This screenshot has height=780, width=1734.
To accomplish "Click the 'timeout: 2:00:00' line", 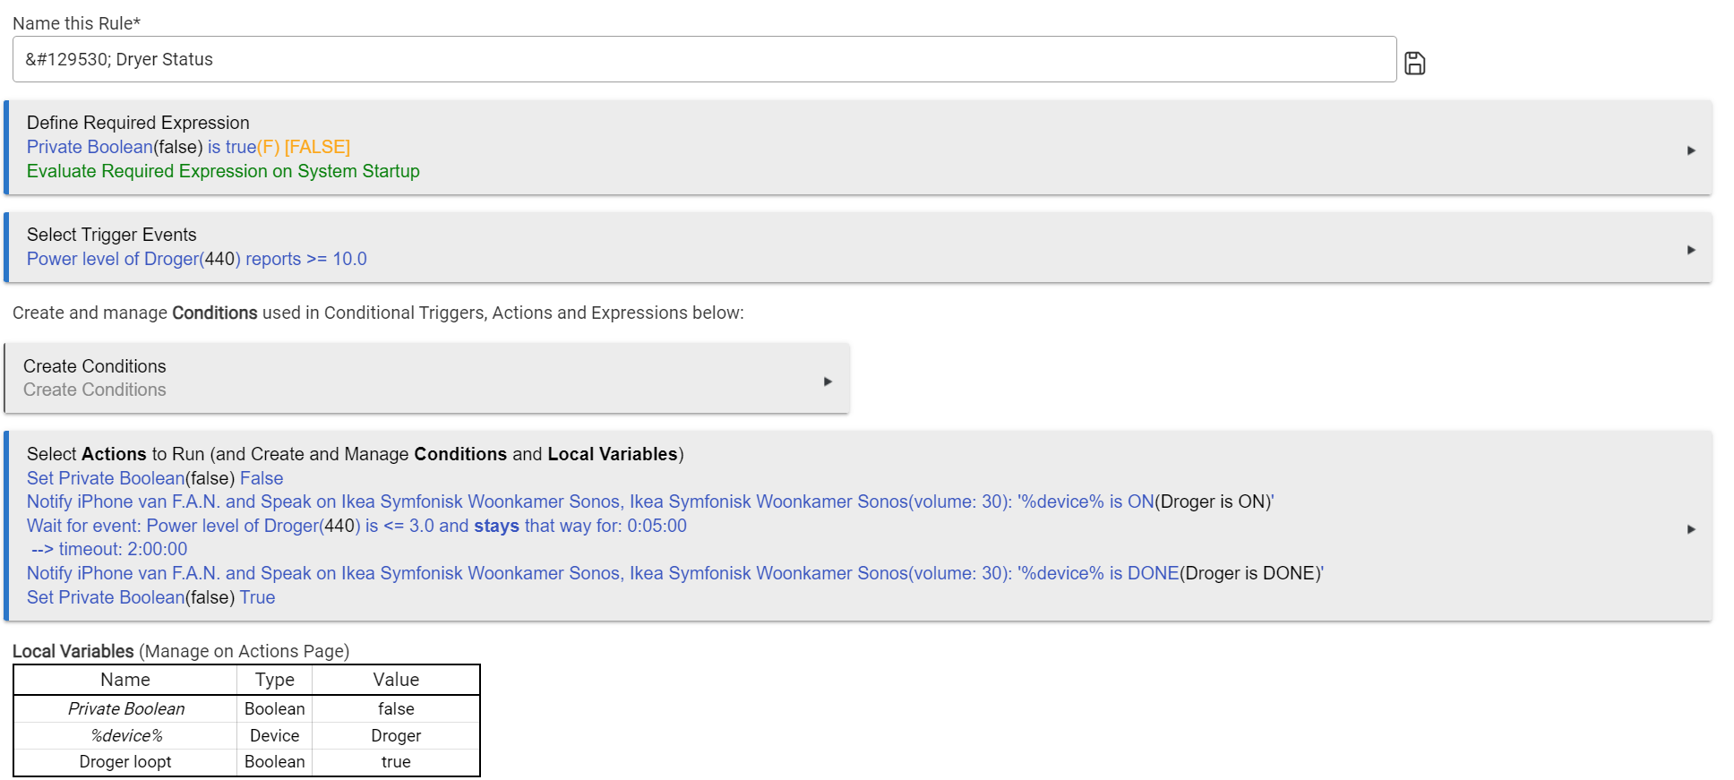I will coord(109,549).
